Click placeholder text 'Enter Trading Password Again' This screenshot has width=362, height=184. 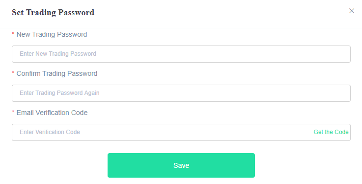click(59, 93)
